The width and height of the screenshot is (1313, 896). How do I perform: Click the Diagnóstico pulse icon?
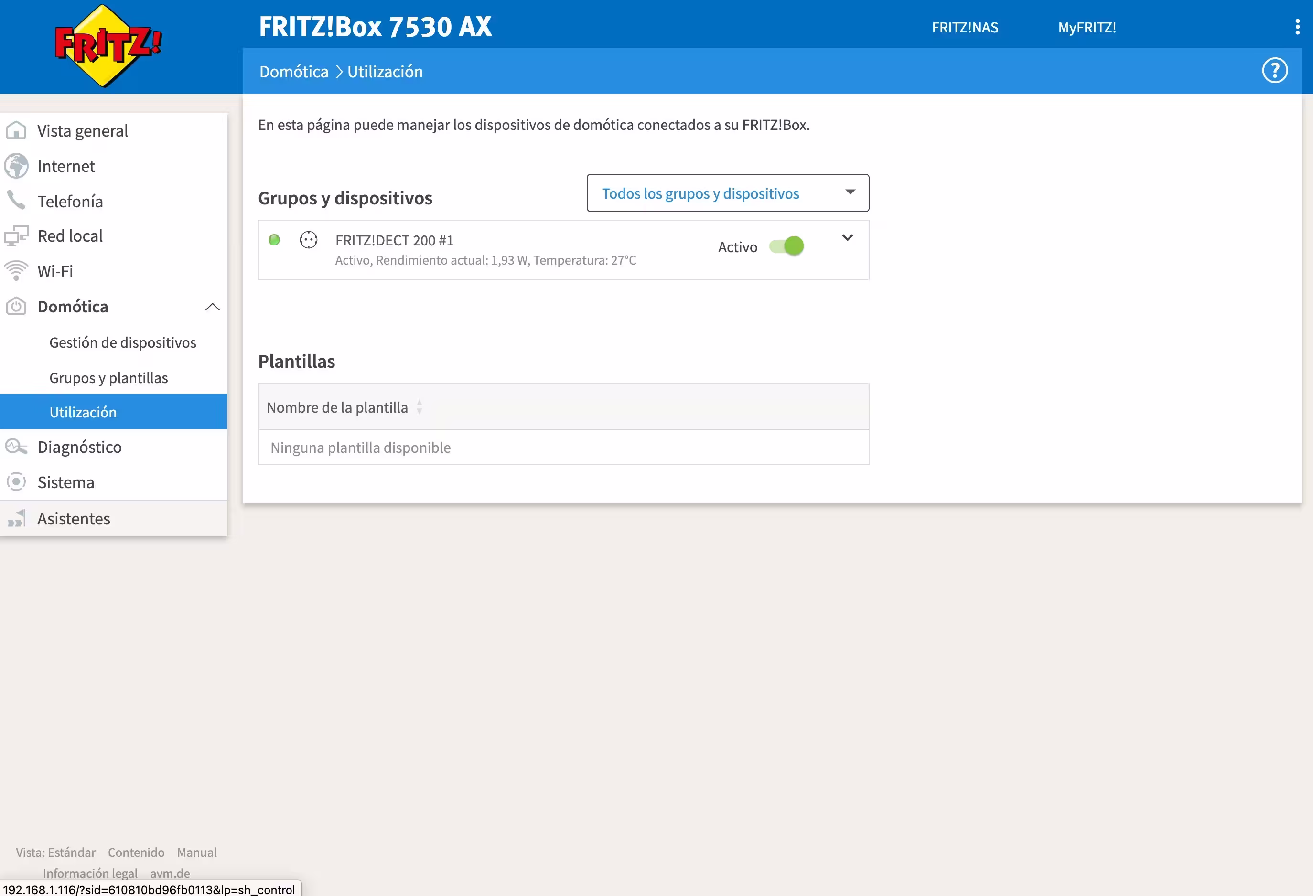tap(16, 447)
